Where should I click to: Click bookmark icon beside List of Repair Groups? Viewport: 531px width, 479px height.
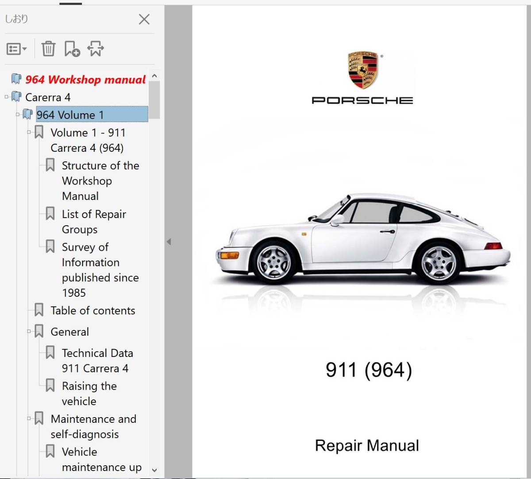click(50, 214)
